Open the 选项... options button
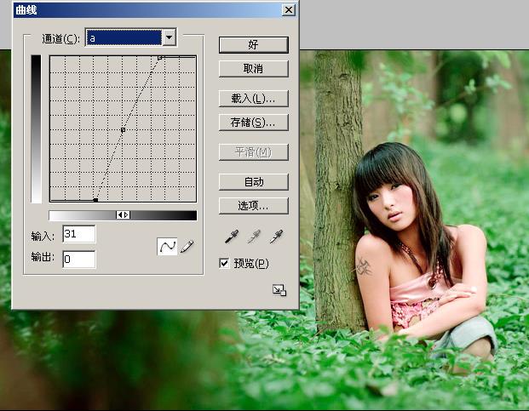 (x=254, y=206)
